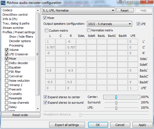Click the Center 100% value label
Screen dimensions: 154x129
145,97
